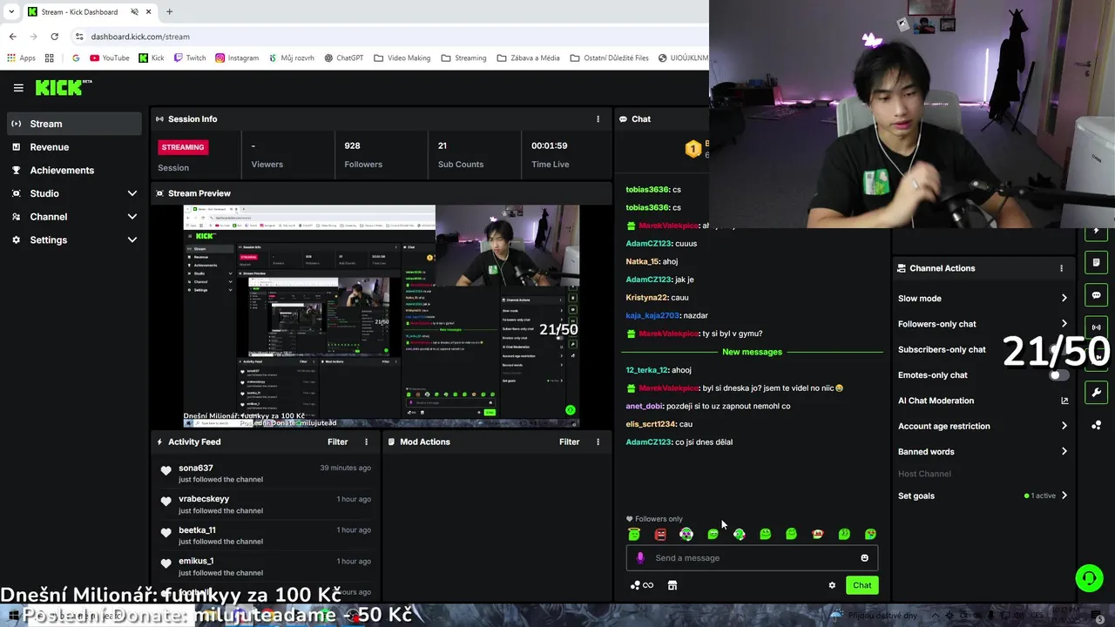Open the shop icon below message box

click(672, 585)
